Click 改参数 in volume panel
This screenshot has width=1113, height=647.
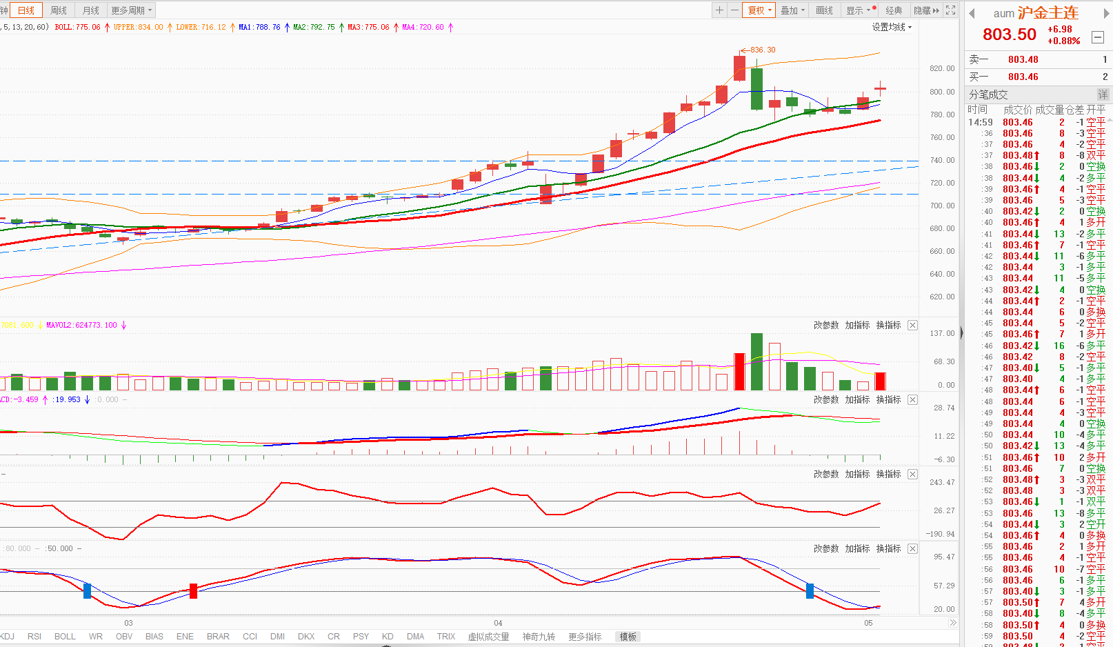[x=826, y=325]
